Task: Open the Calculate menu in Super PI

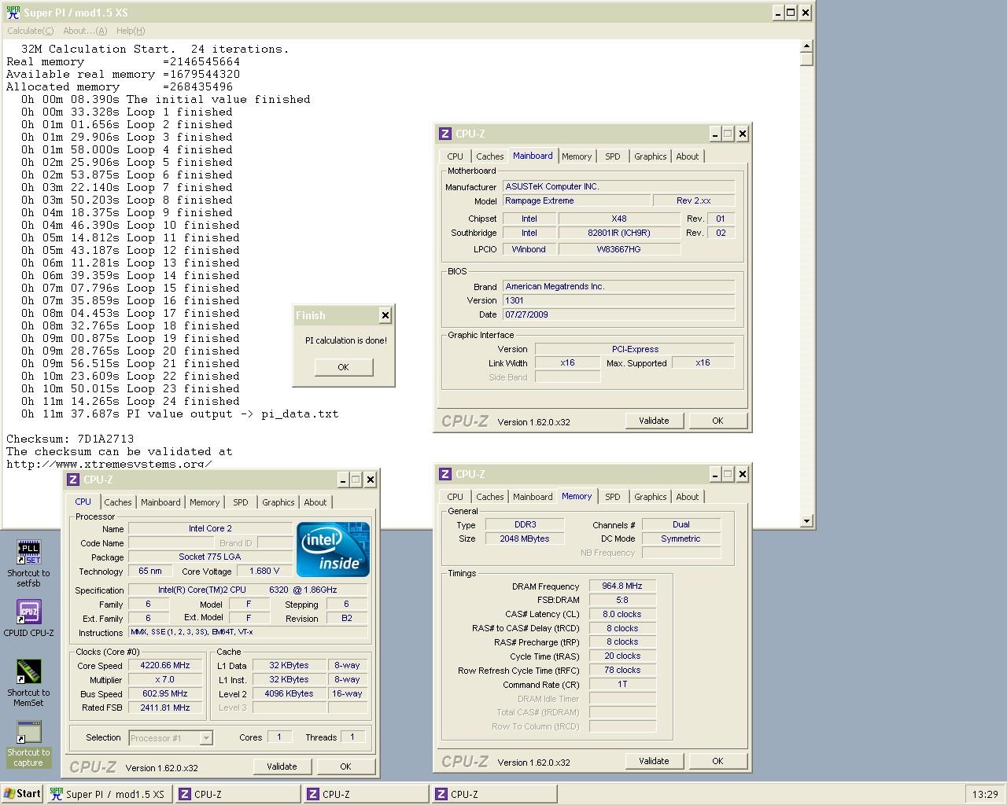Action: click(x=30, y=31)
